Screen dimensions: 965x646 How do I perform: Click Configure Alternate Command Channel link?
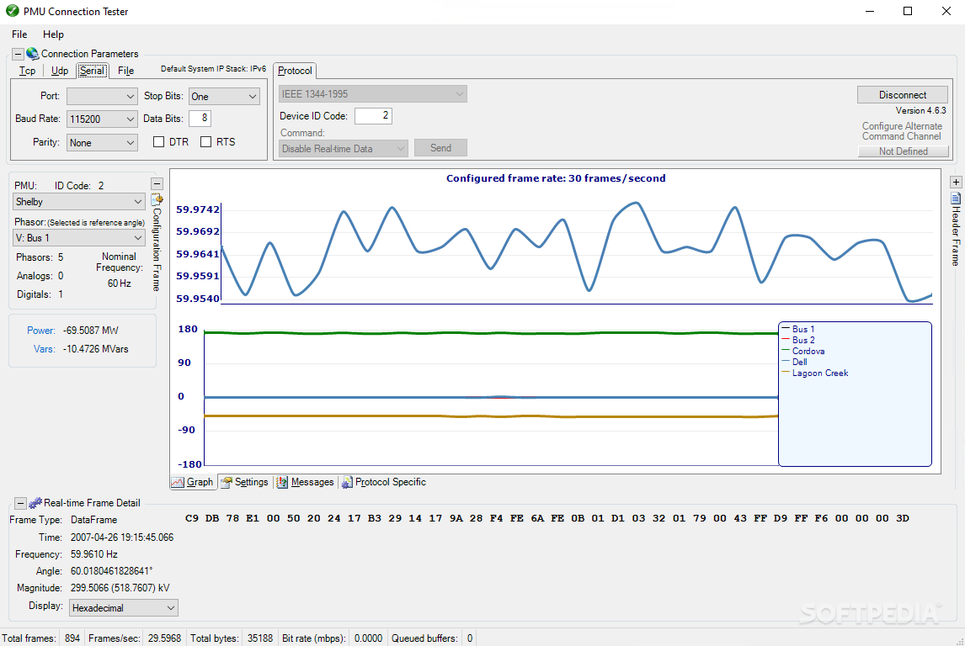902,131
